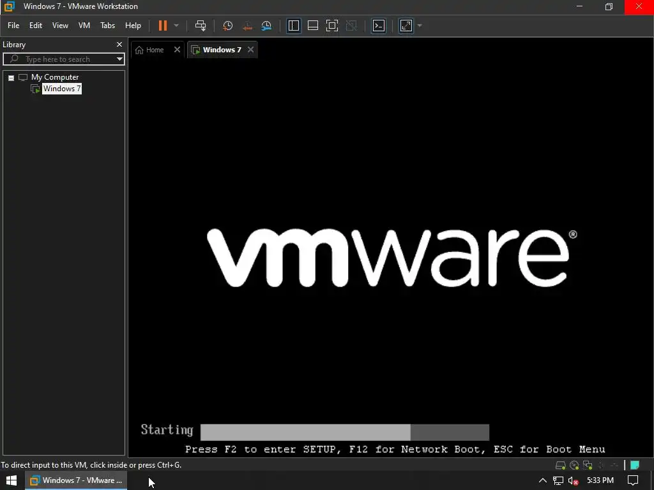Open the Edit menu
Viewport: 654px width, 490px height.
pyautogui.click(x=36, y=26)
